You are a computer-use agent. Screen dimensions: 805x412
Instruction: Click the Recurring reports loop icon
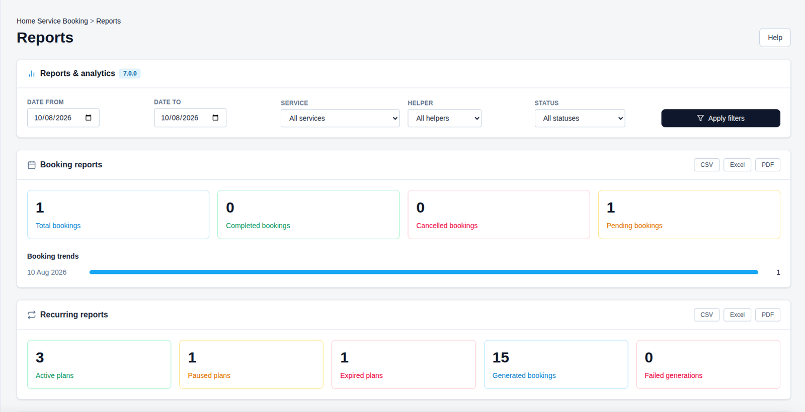click(x=32, y=315)
